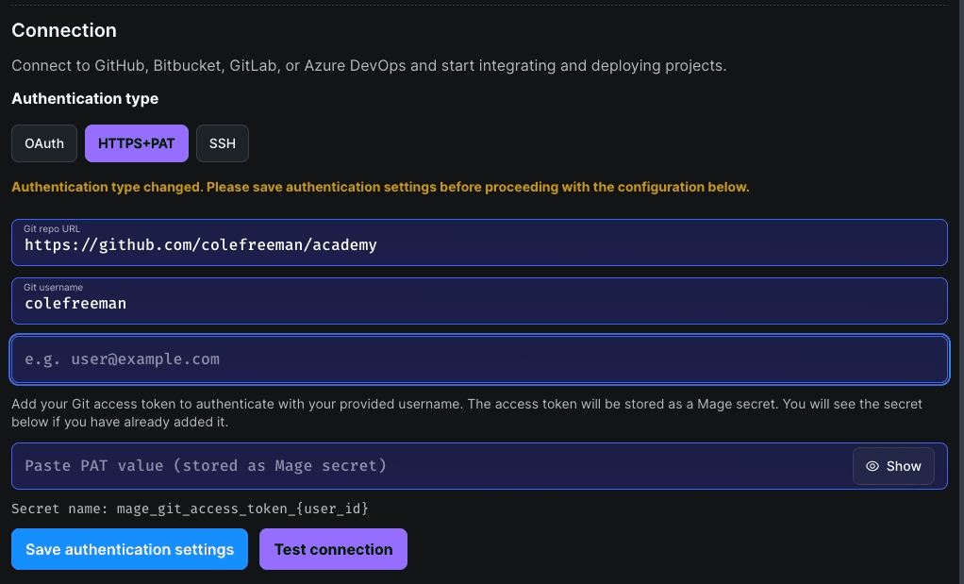The width and height of the screenshot is (964, 584).
Task: Click the small Git username label
Action: 54,288
